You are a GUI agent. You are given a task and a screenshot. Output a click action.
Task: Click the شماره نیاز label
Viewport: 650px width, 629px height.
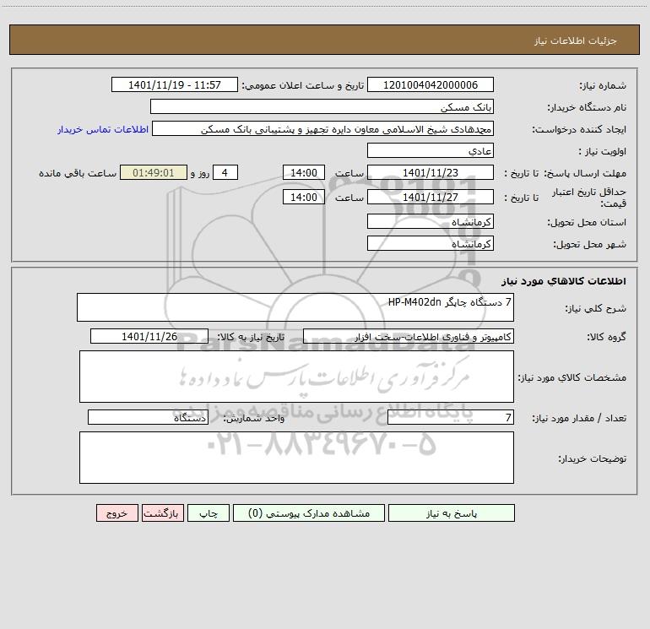pyautogui.click(x=603, y=86)
